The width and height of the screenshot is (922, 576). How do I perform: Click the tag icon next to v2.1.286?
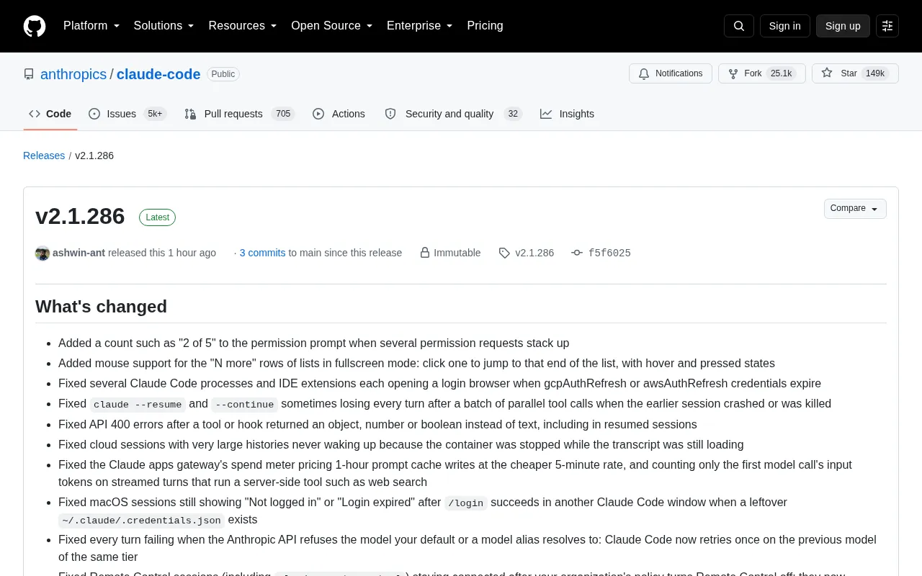[x=504, y=253]
